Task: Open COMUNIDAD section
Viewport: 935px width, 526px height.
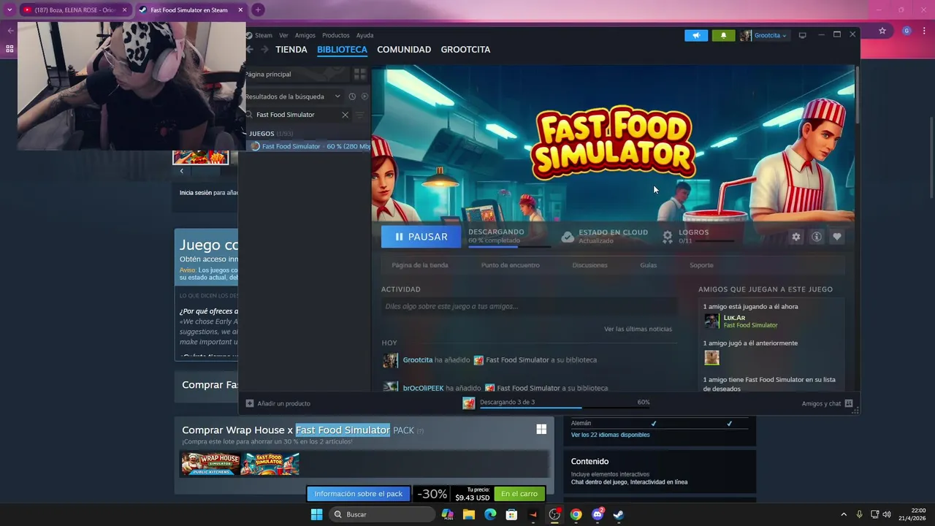Action: [404, 50]
